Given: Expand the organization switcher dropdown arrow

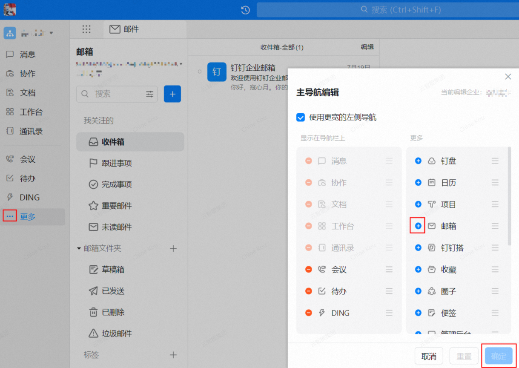Looking at the screenshot, I should [x=52, y=33].
